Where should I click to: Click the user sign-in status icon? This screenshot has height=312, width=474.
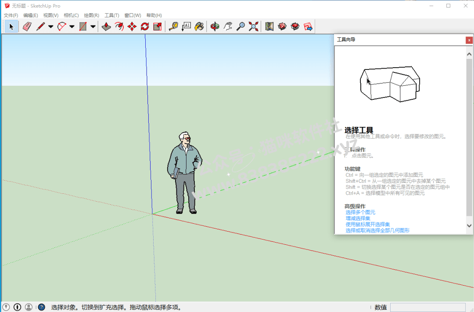click(29, 307)
